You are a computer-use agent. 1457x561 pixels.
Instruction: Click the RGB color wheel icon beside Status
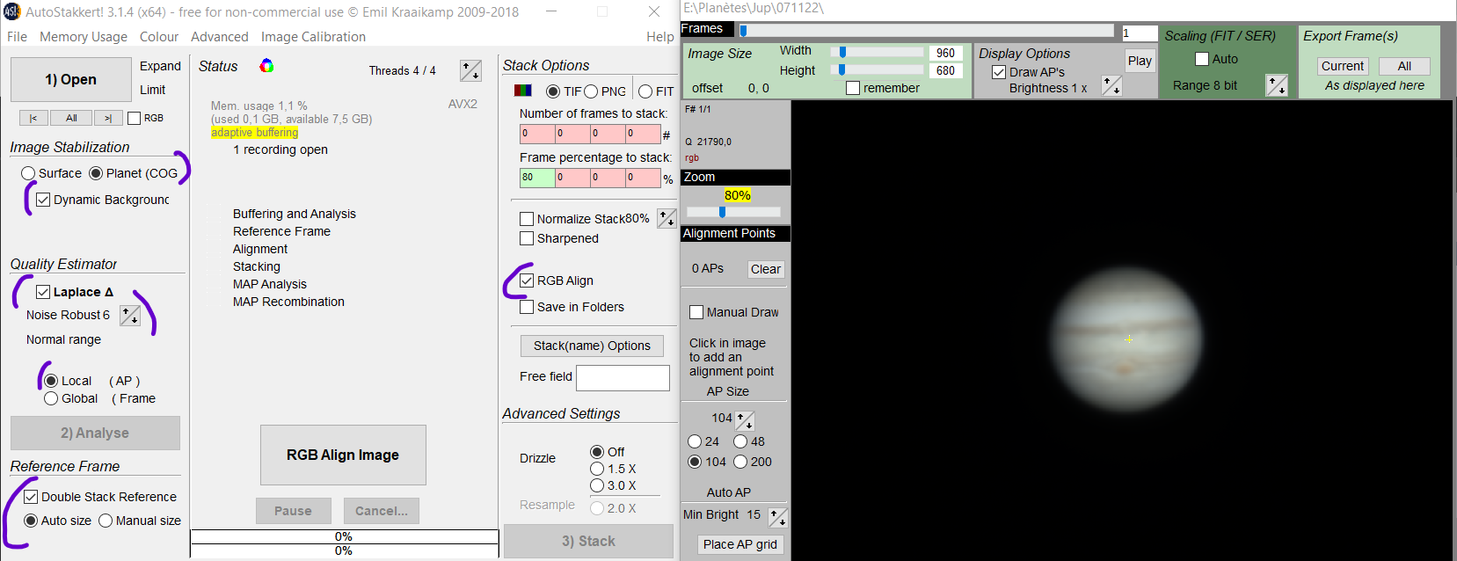tap(266, 66)
